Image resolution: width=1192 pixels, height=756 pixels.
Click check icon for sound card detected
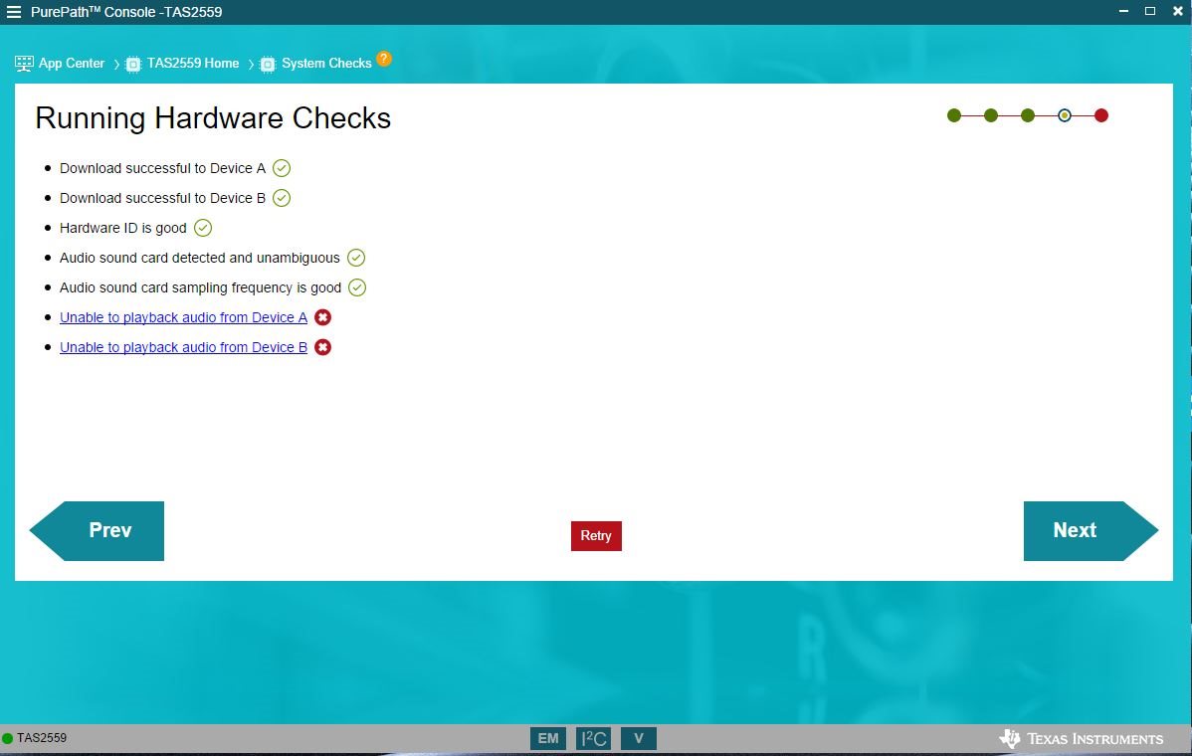point(356,258)
